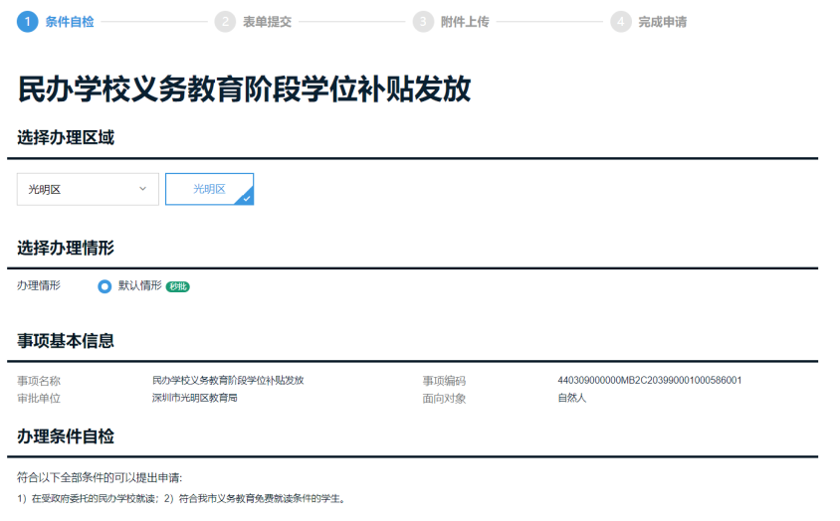Select the 光明区 area tile button

pyautogui.click(x=209, y=189)
